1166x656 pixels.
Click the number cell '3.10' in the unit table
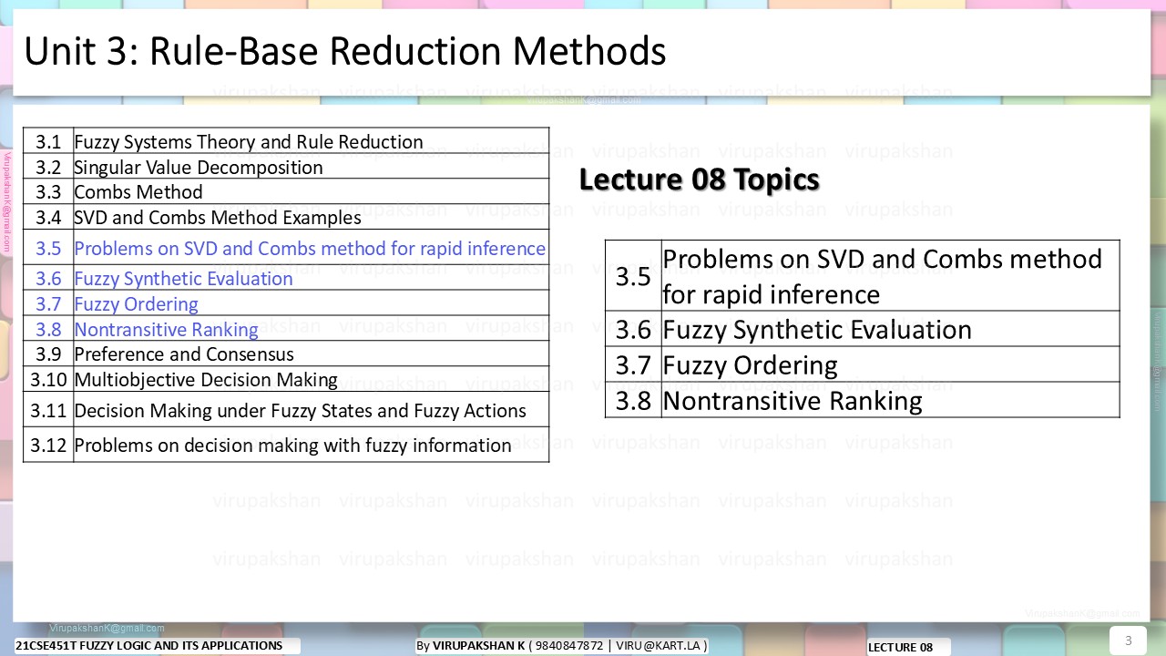tap(48, 380)
